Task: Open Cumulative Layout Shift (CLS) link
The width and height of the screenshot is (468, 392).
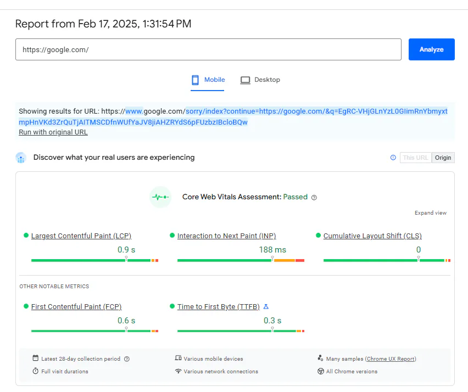Action: coord(372,236)
